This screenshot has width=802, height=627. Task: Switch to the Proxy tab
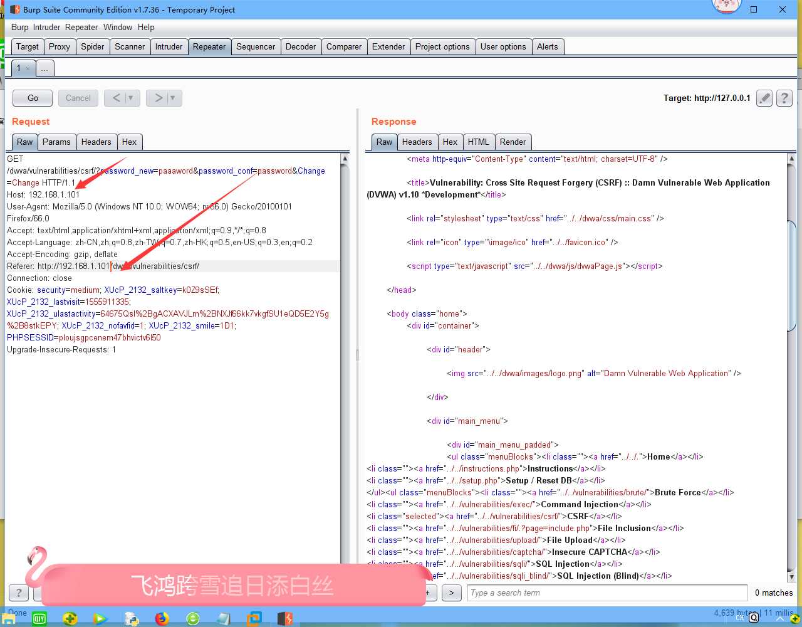[x=60, y=46]
